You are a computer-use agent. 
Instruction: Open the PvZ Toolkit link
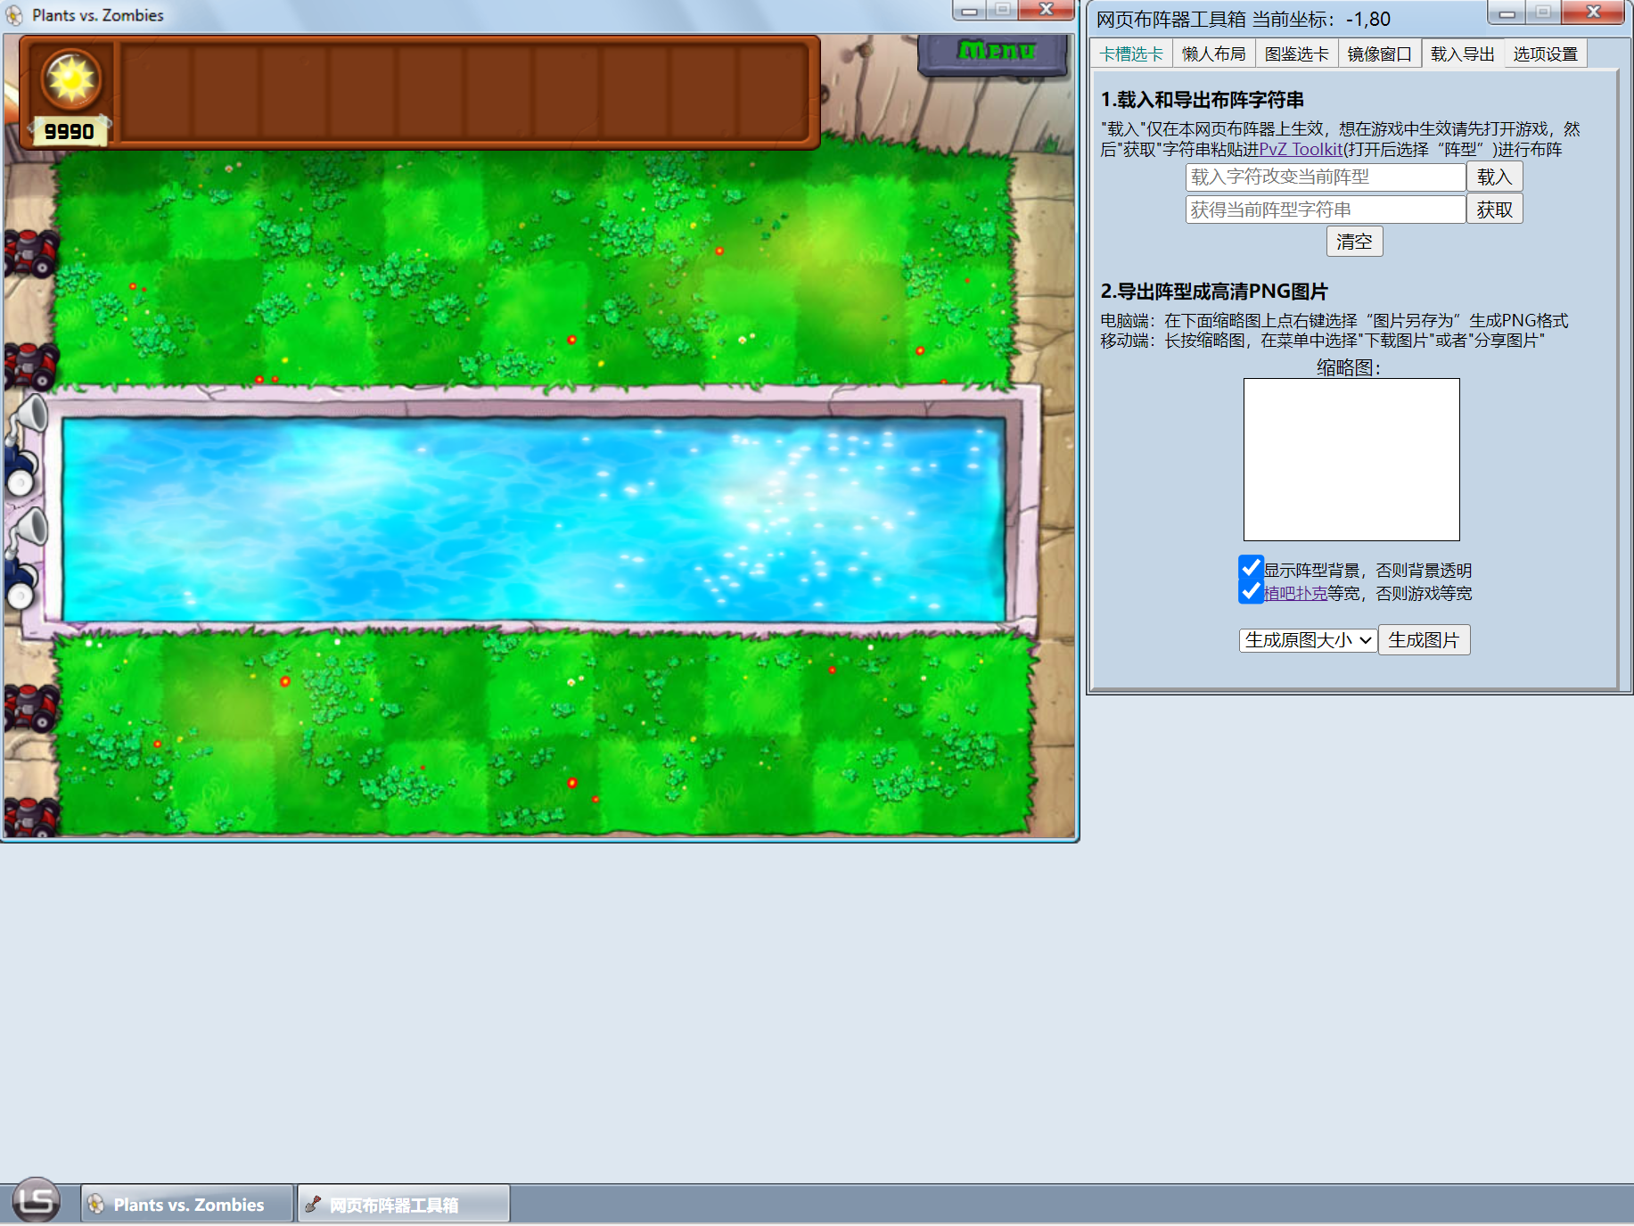pyautogui.click(x=1300, y=150)
